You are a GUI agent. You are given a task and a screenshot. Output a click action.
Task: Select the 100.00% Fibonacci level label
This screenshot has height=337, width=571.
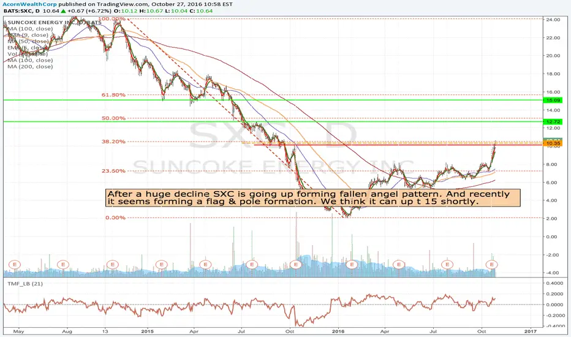pos(112,18)
